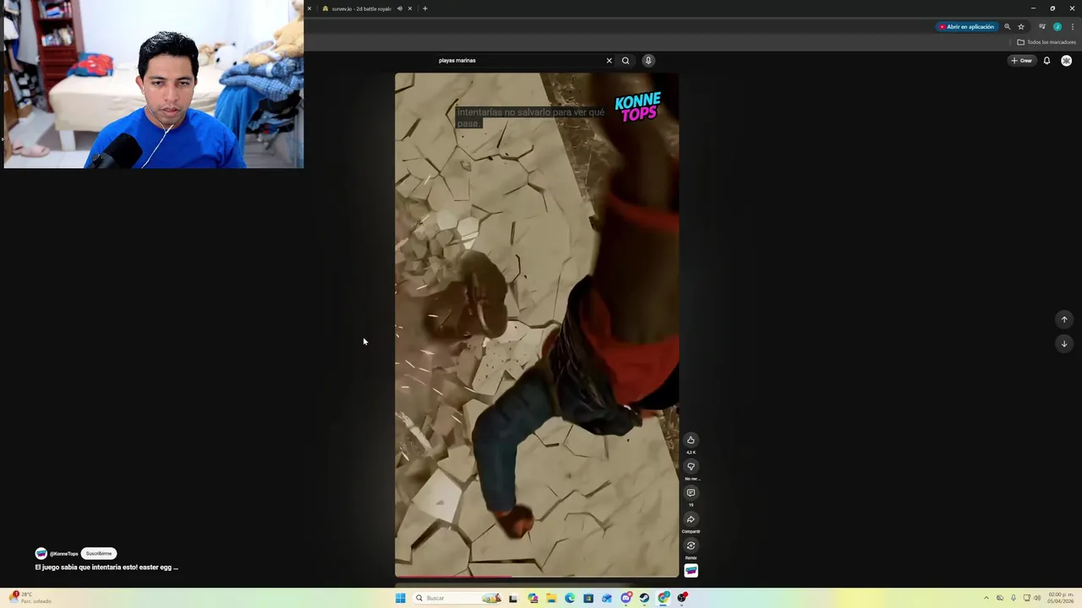The image size is (1082, 608).
Task: Mute the surviv.io tab audio icon
Action: [x=399, y=8]
